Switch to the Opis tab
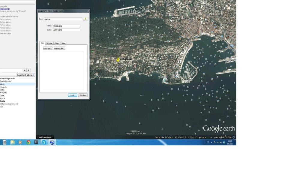The width and height of the screenshot is (300, 169). pos(42,43)
